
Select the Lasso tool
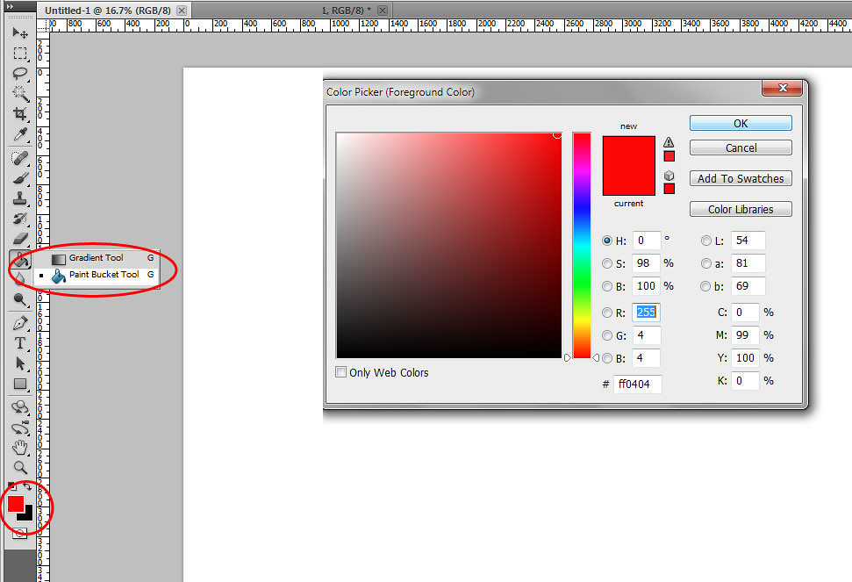point(19,74)
